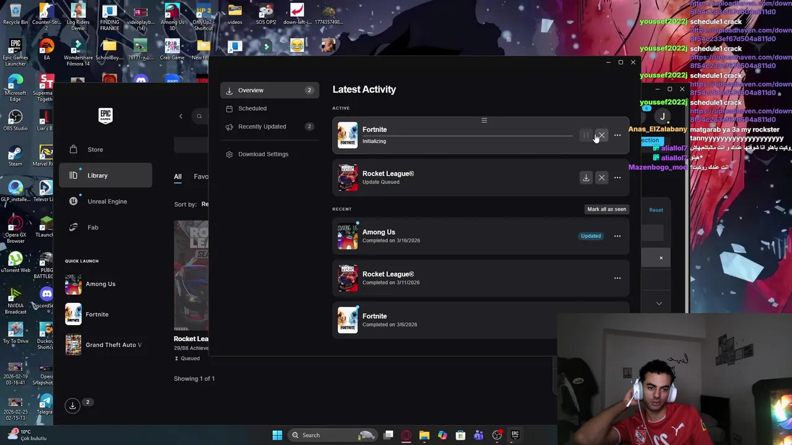Click the Library search magnifier icon
792x445 pixels.
(199, 116)
